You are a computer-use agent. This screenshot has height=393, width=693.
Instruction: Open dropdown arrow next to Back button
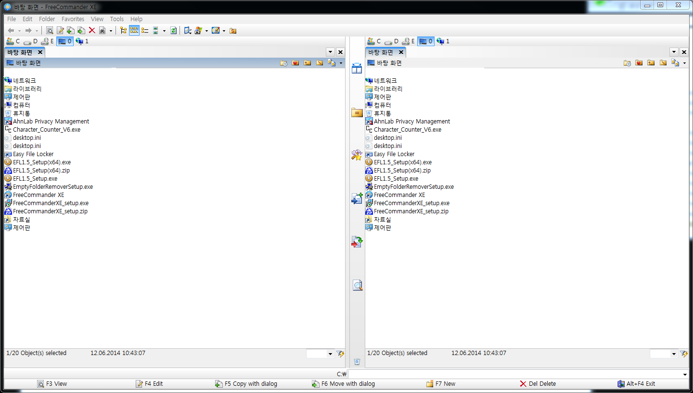(x=19, y=31)
